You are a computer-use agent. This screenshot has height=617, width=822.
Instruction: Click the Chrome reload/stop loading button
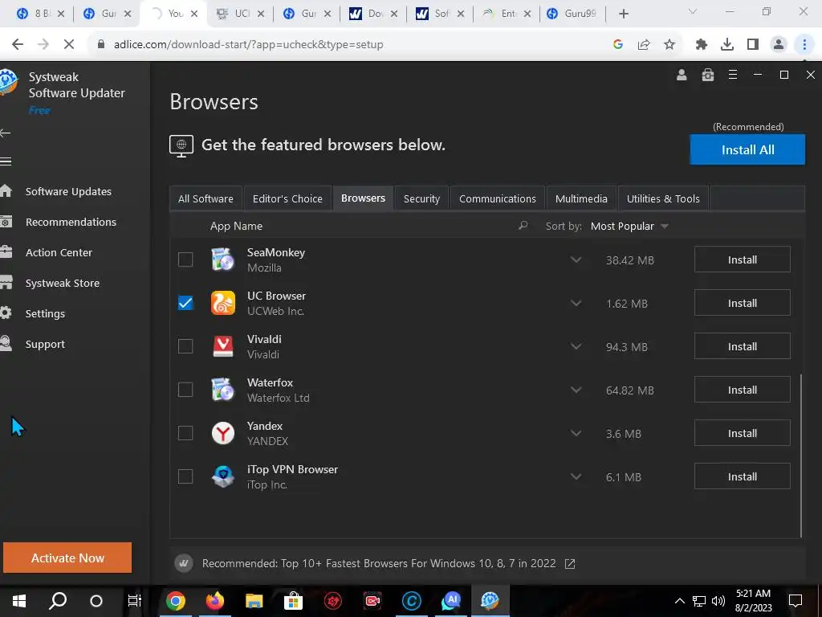point(69,45)
